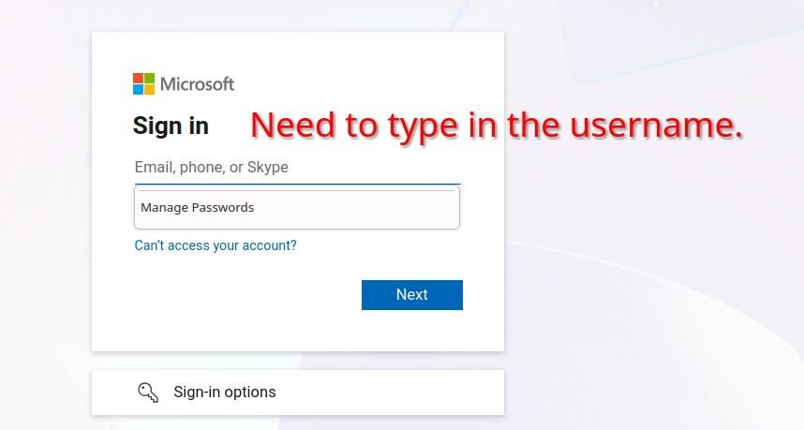Click the Microsoft wordmark text

[x=197, y=84]
